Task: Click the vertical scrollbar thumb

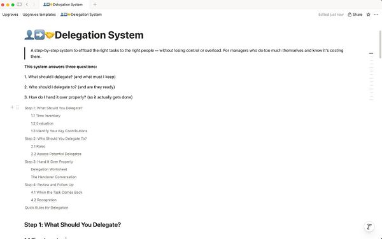Action: click(x=380, y=44)
